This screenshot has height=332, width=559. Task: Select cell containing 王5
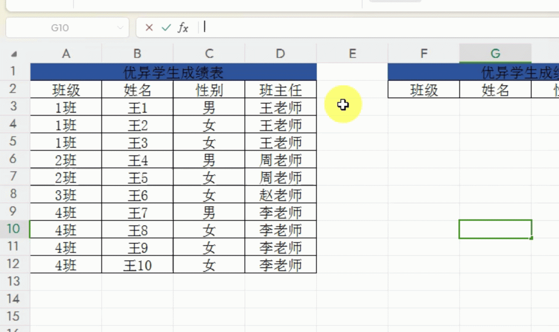point(138,177)
